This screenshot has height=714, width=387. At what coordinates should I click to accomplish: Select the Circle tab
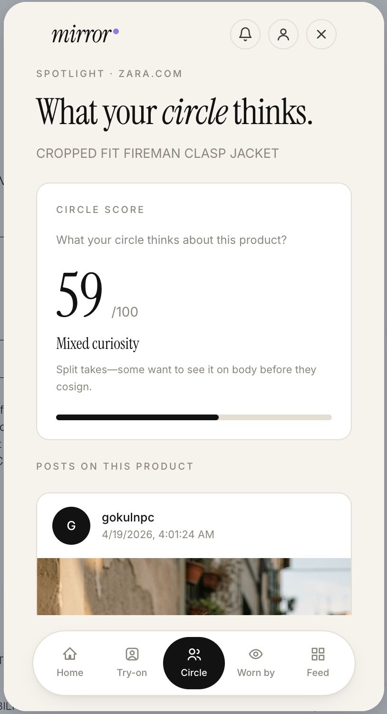pos(194,663)
